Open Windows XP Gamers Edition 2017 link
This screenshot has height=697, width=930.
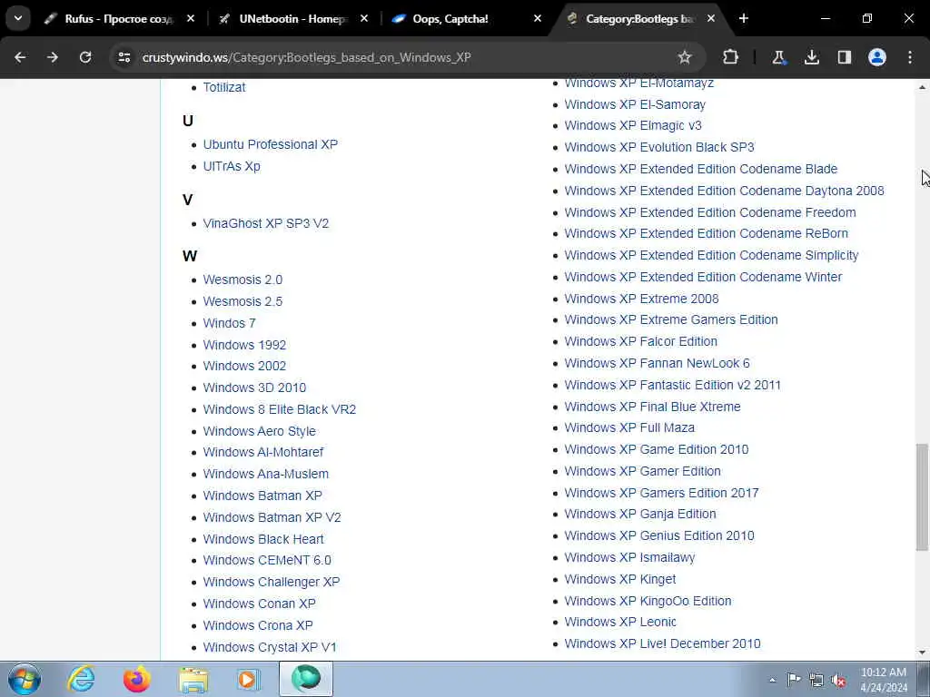pos(661,493)
